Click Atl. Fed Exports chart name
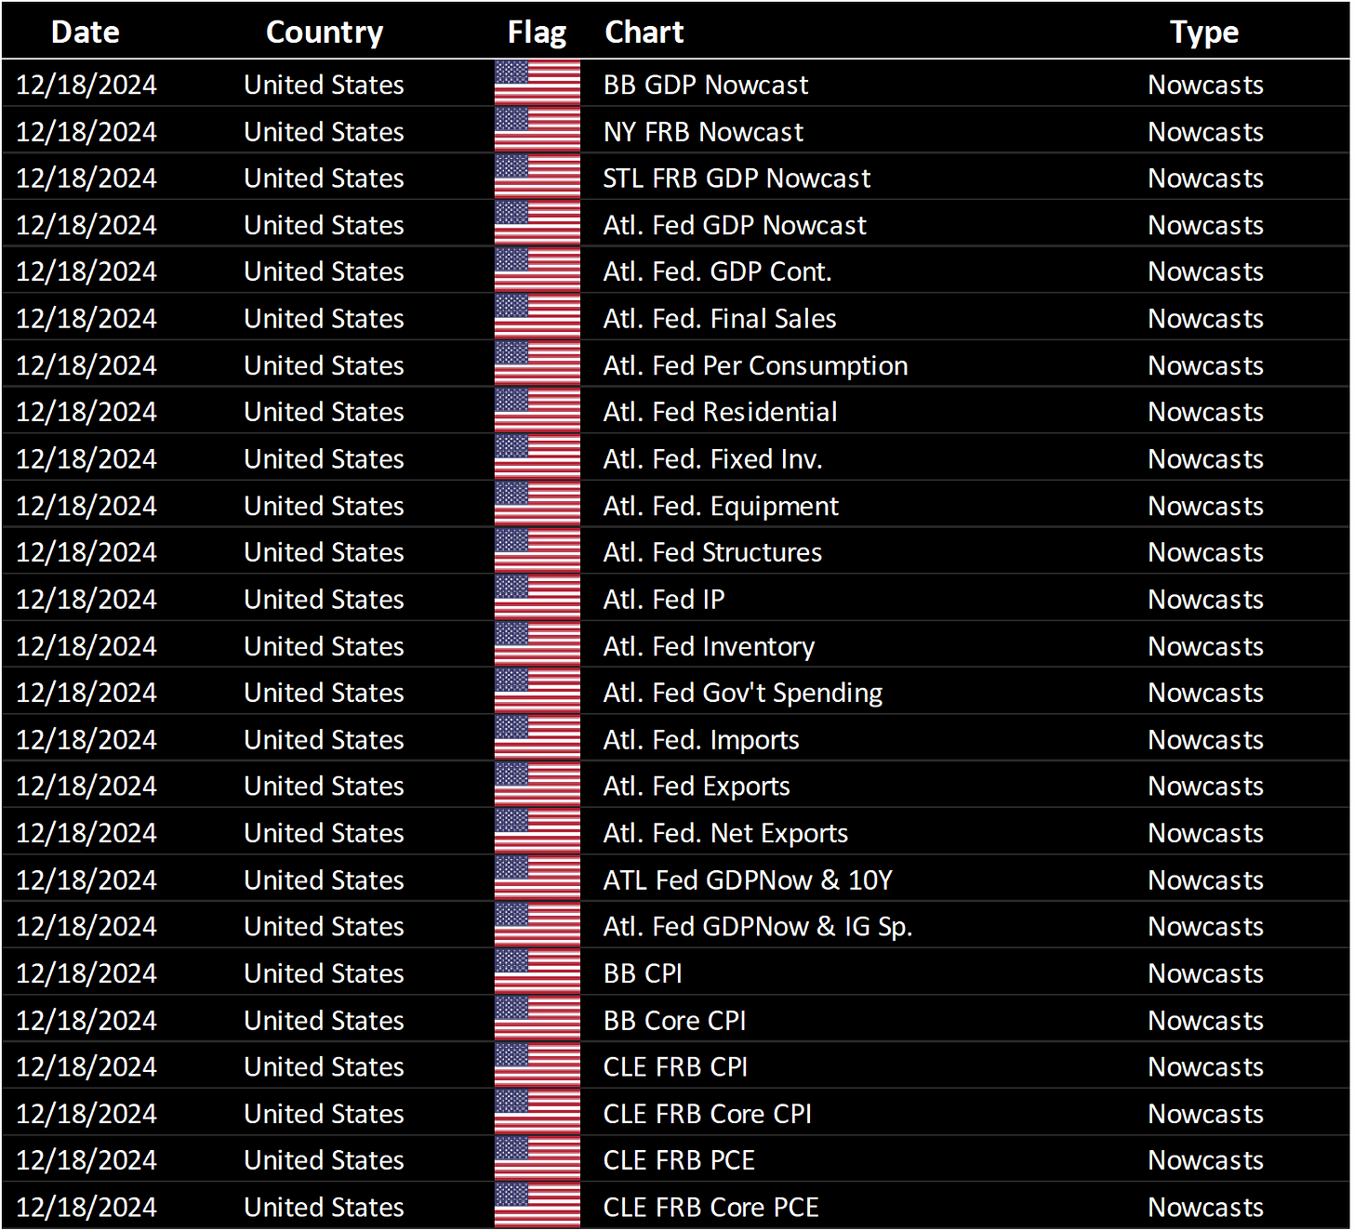1354x1230 pixels. point(697,787)
